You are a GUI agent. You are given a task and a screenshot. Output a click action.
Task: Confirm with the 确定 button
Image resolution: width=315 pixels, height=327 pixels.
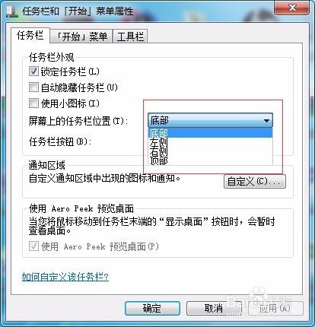pos(152,309)
